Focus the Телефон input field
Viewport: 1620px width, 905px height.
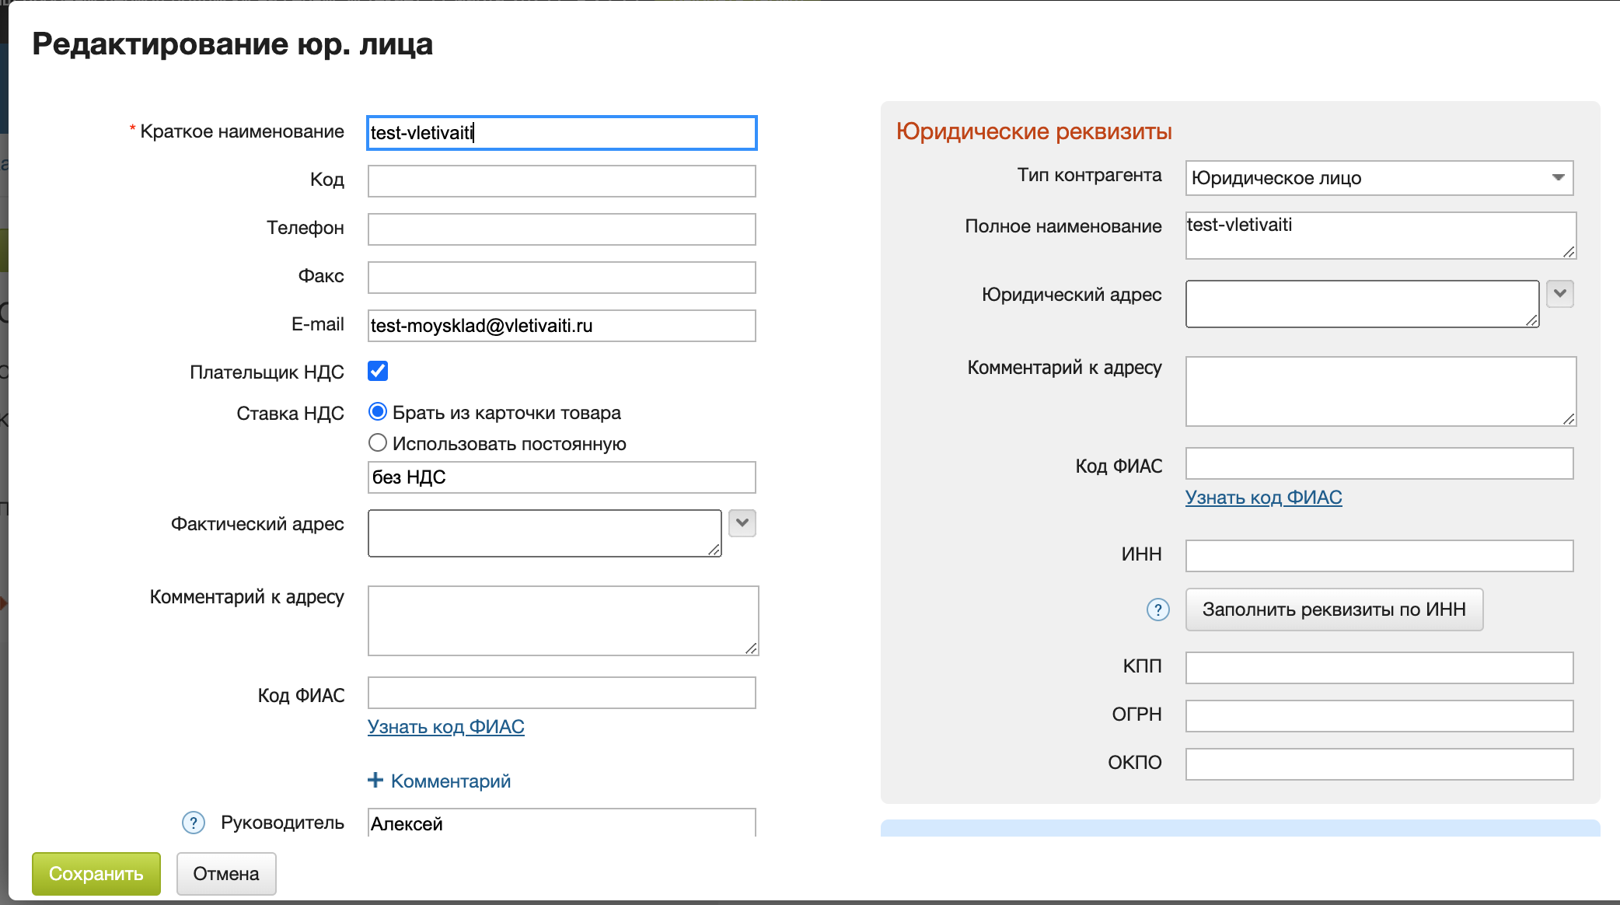[x=560, y=229]
